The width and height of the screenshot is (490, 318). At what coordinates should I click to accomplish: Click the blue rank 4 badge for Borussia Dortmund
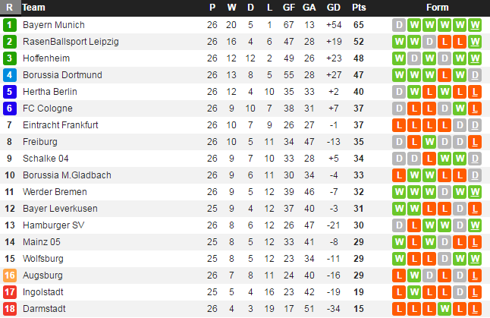9,75
